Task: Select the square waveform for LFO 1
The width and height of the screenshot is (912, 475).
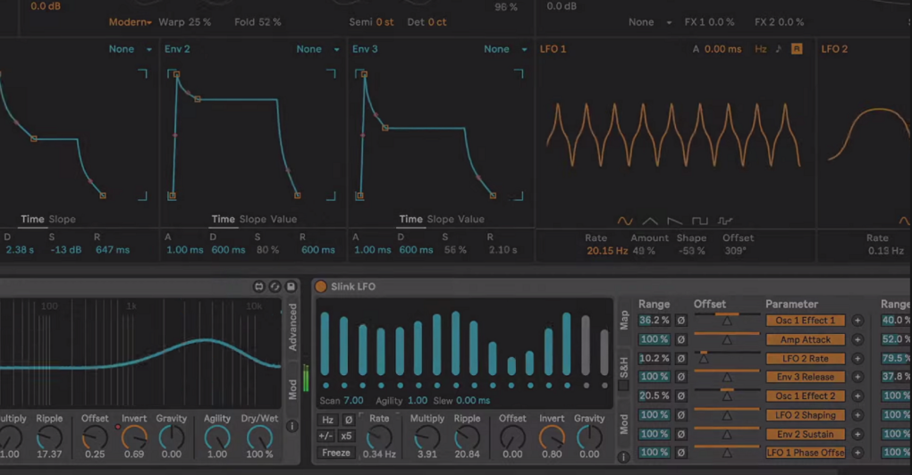Action: [x=700, y=221]
